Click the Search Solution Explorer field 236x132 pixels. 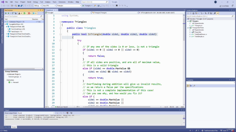tap(210, 16)
